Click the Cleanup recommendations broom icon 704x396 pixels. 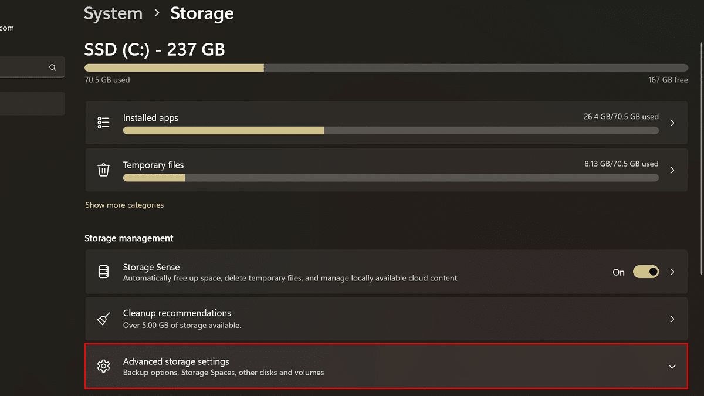coord(104,319)
